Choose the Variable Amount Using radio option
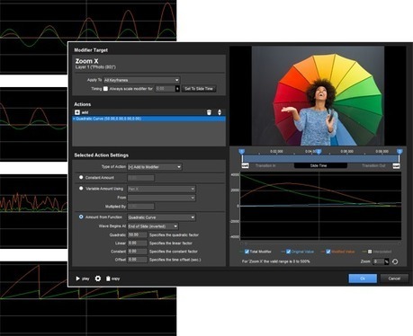413x336 pixels. pos(81,189)
